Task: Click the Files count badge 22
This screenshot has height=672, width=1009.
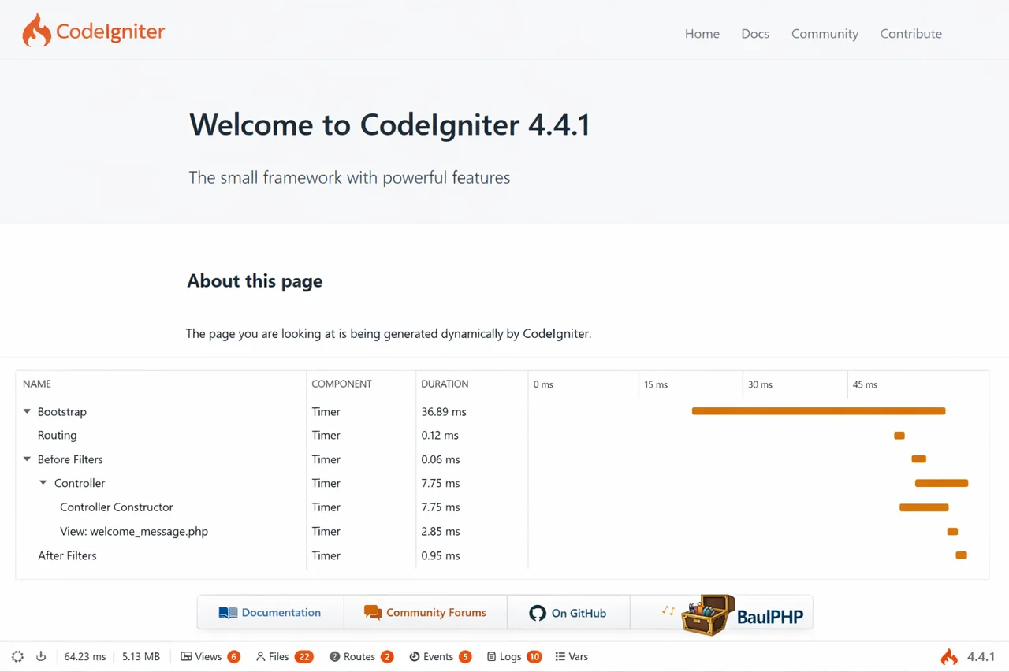Action: 304,656
